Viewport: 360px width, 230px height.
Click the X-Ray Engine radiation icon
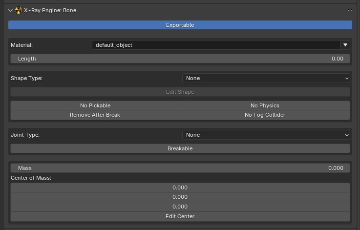pos(19,10)
